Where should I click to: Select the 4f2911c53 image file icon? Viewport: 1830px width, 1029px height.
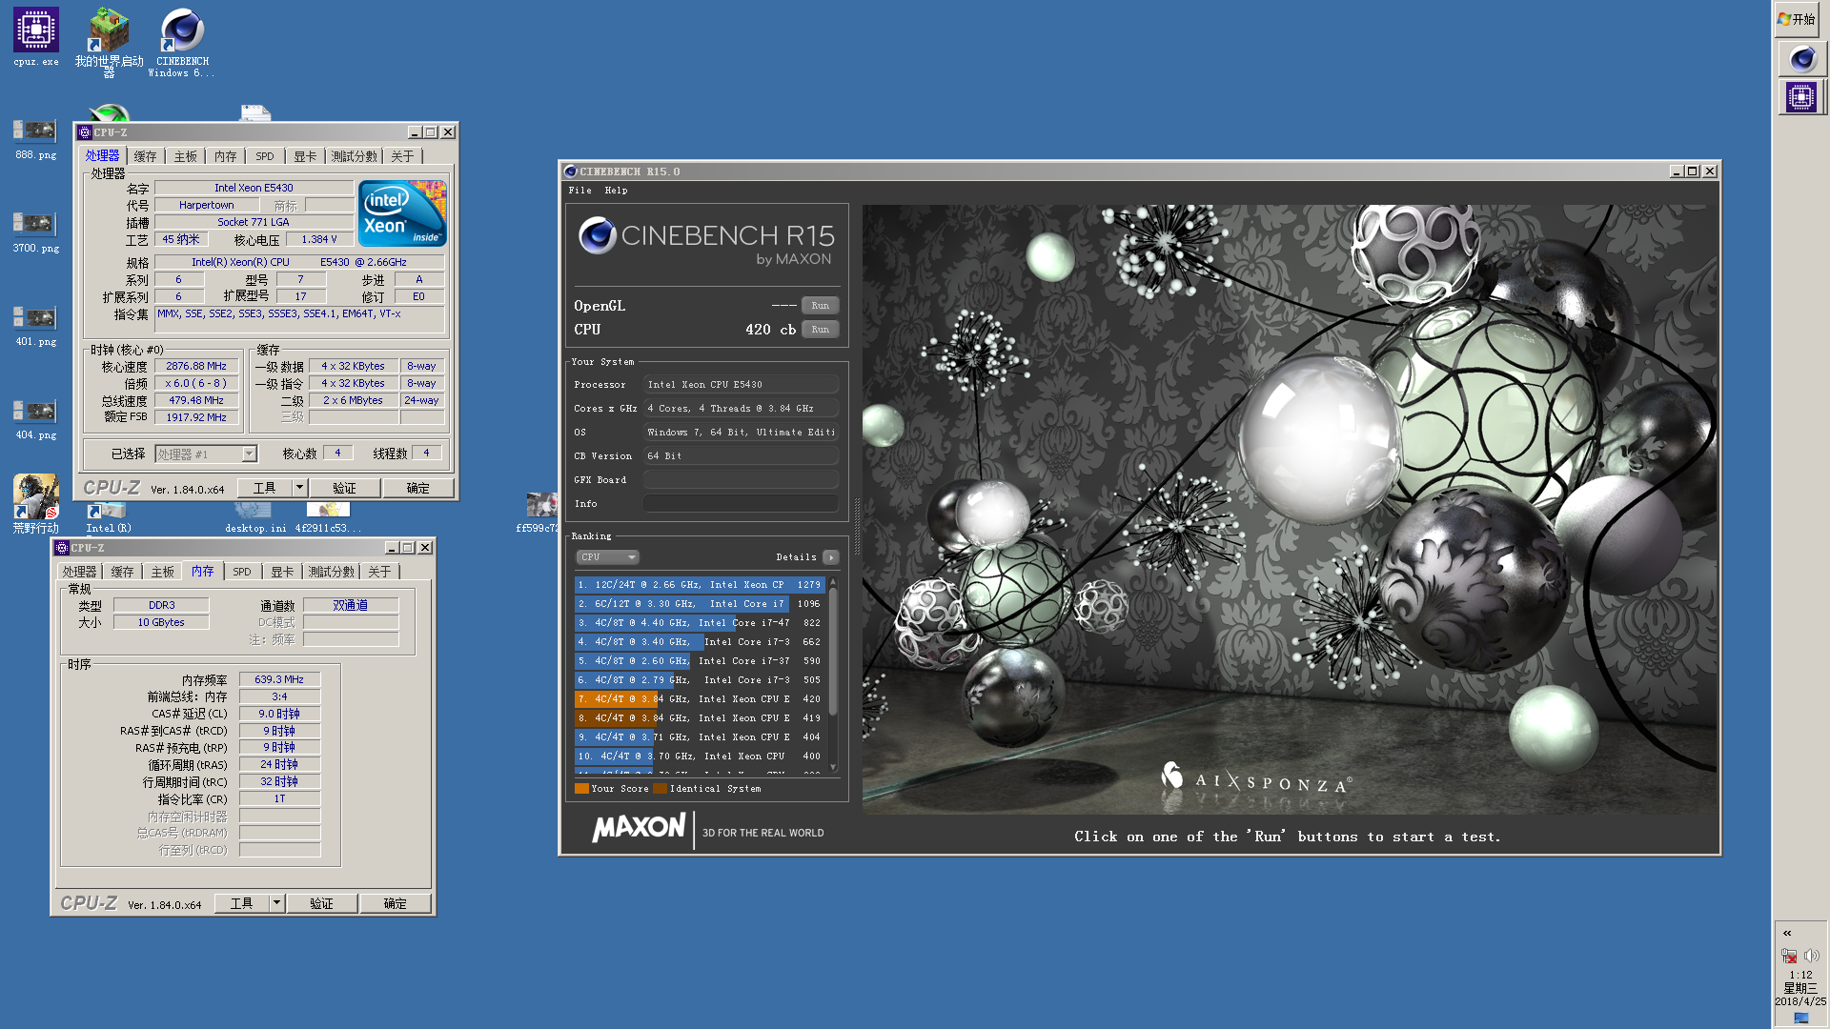point(328,517)
